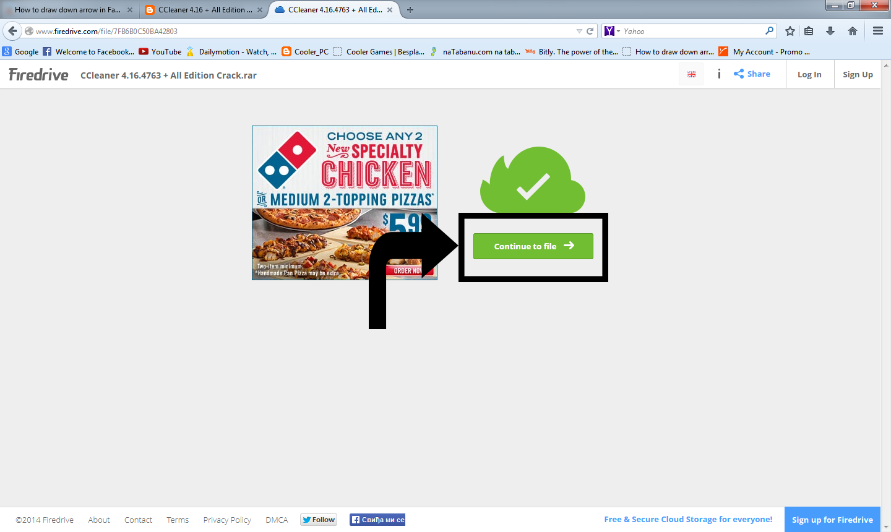Click the Sign Up button

click(x=858, y=74)
